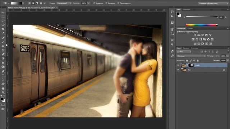This screenshot has height=129, width=230.
Task: Lock transparent pixels in Layers panel
Action: (x=187, y=61)
